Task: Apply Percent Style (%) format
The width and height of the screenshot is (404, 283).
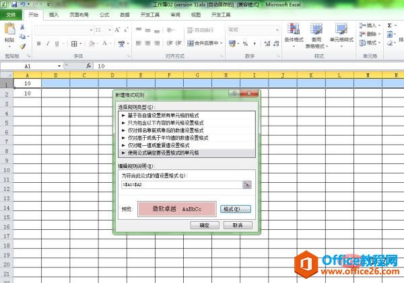Action: [245, 44]
